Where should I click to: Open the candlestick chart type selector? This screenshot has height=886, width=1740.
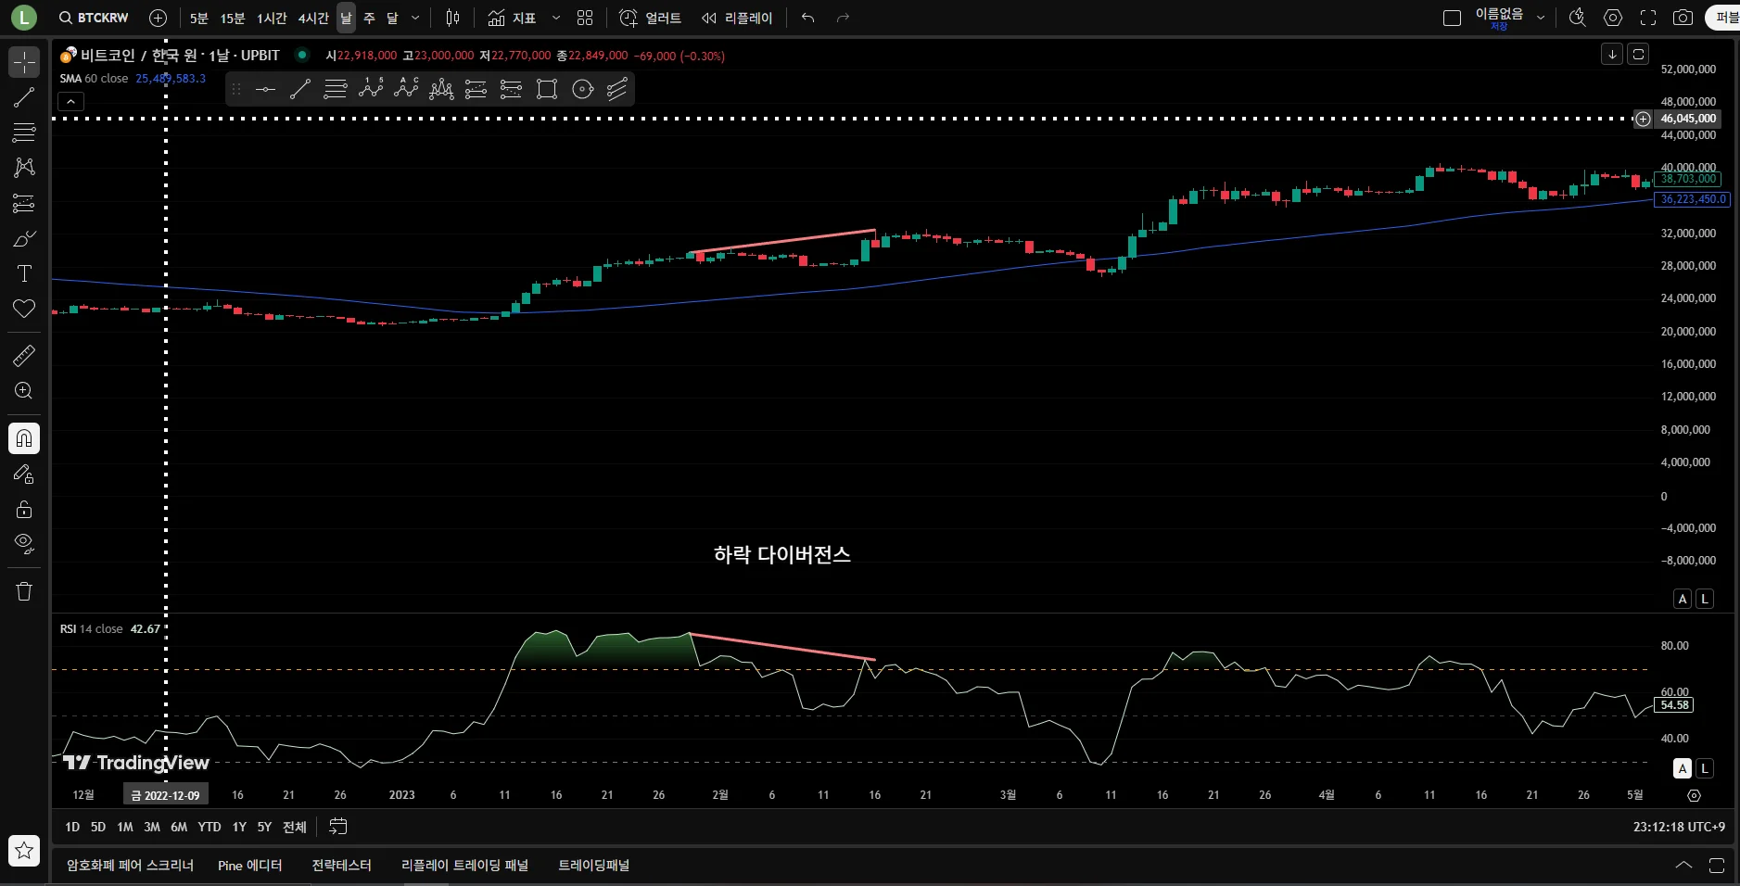(x=452, y=18)
